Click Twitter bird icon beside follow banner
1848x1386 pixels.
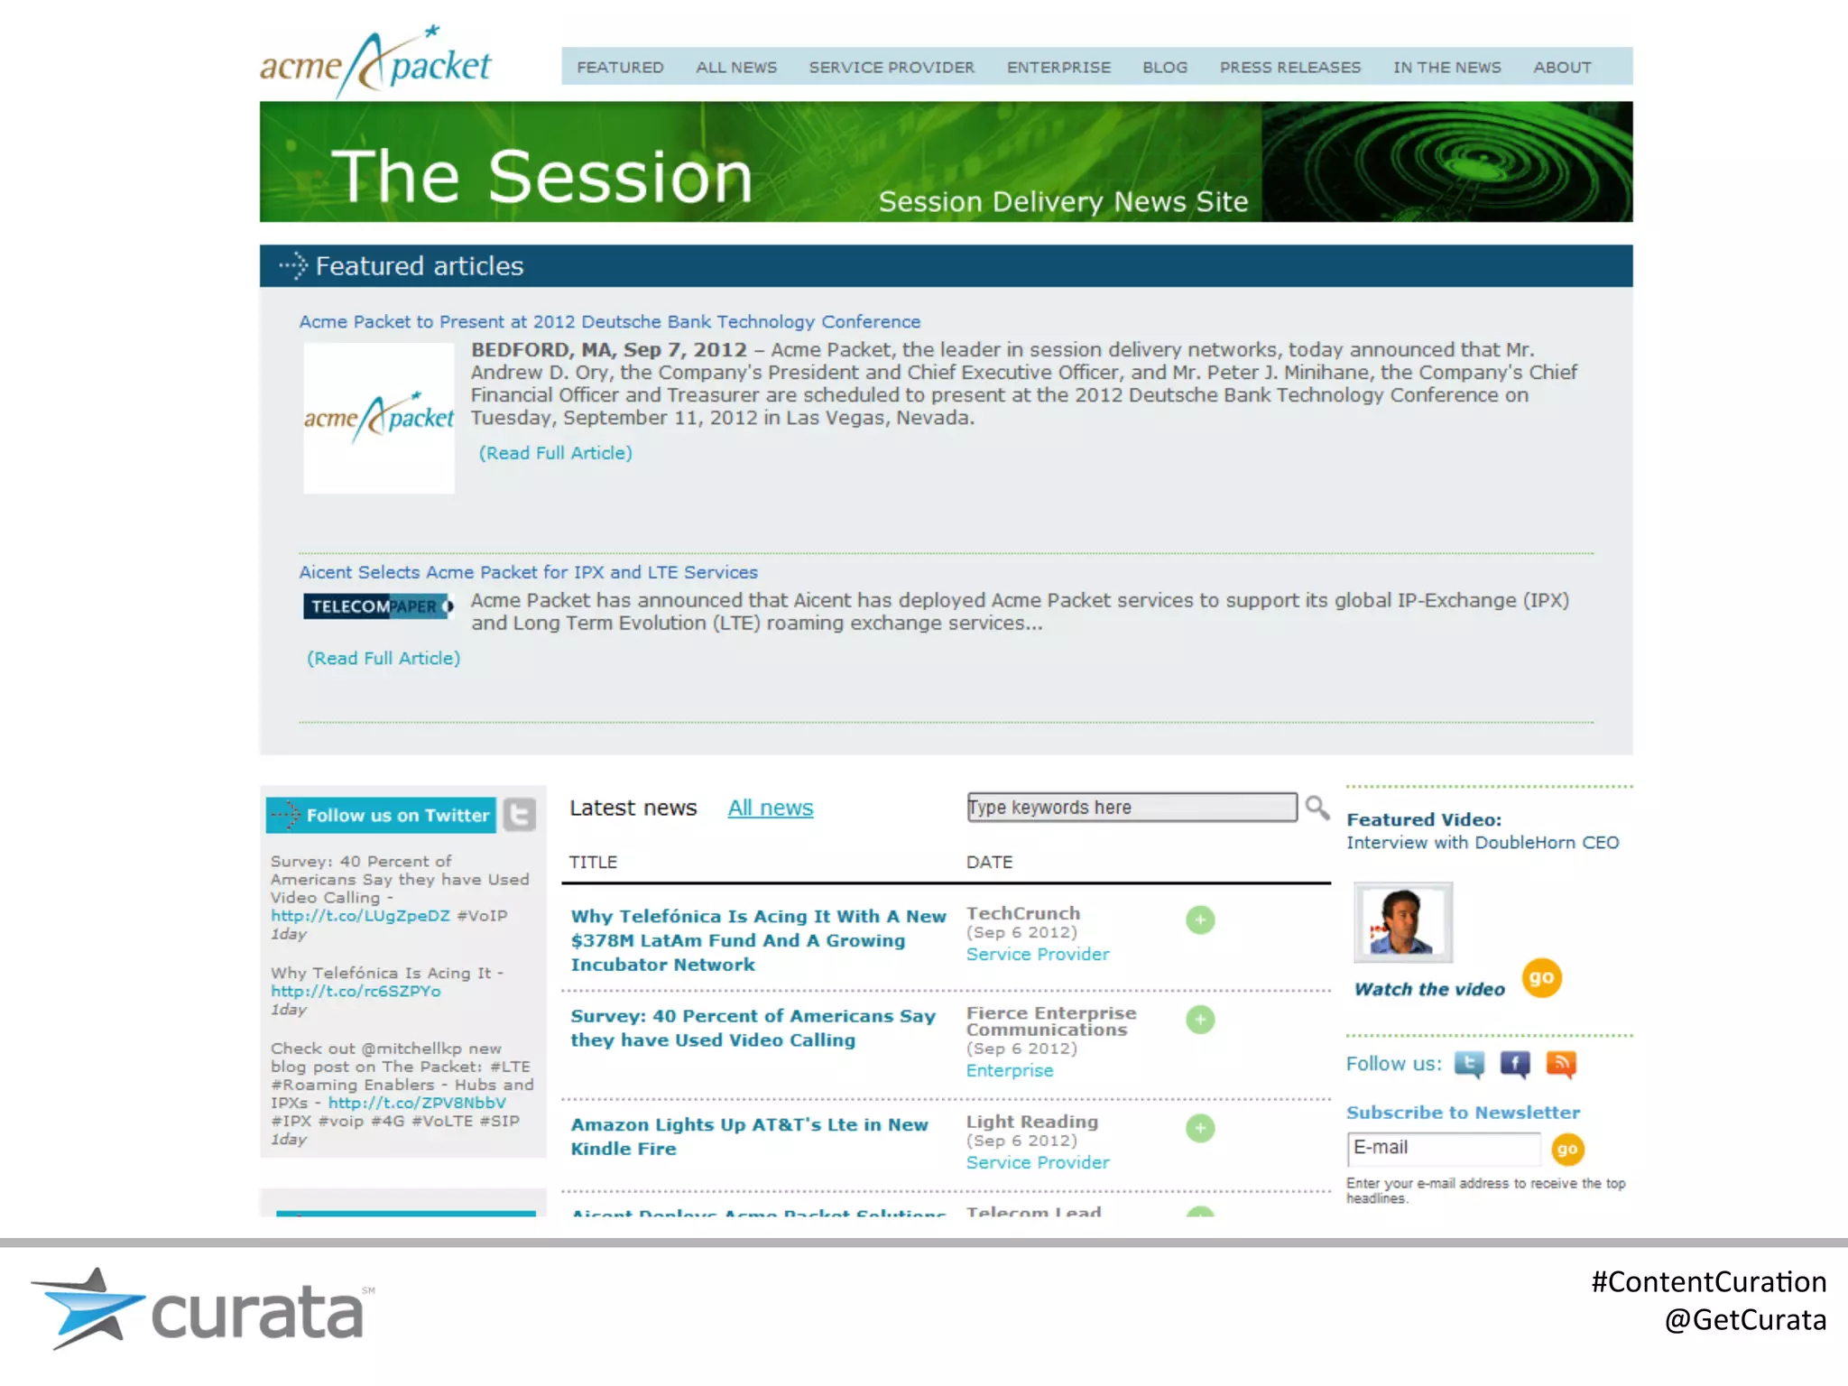coord(519,815)
